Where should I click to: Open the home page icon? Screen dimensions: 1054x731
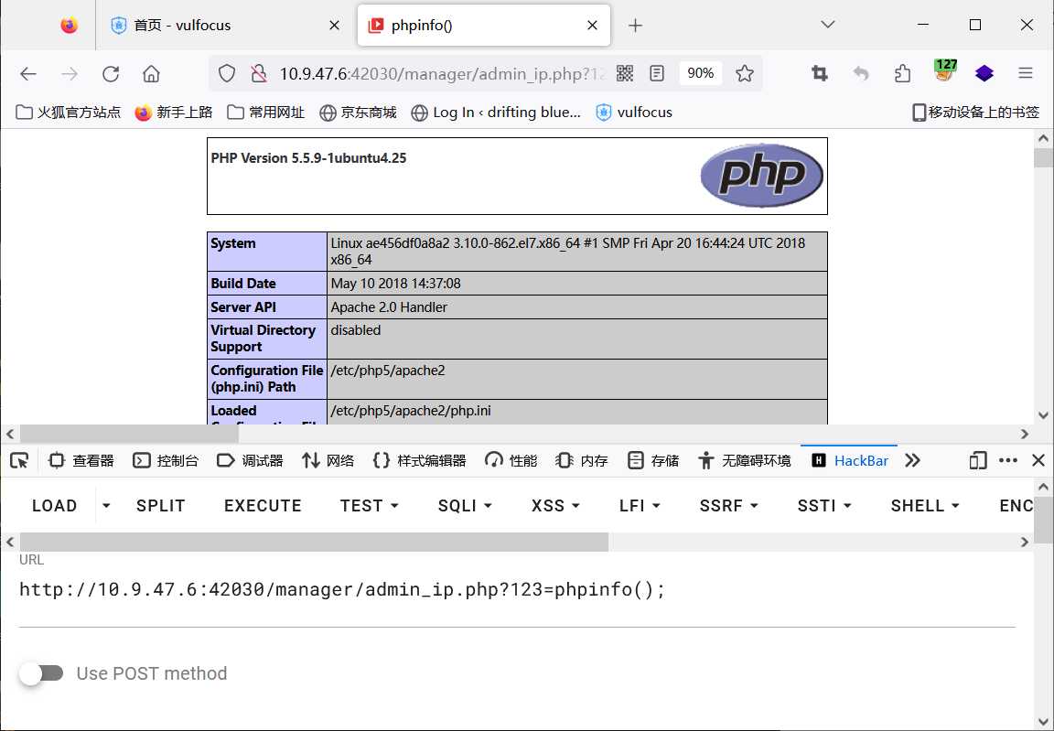coord(151,74)
